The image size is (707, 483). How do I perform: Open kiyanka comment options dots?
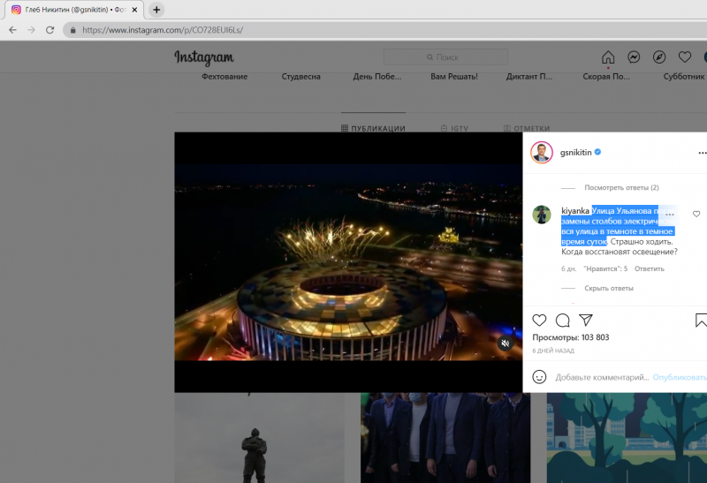click(670, 215)
